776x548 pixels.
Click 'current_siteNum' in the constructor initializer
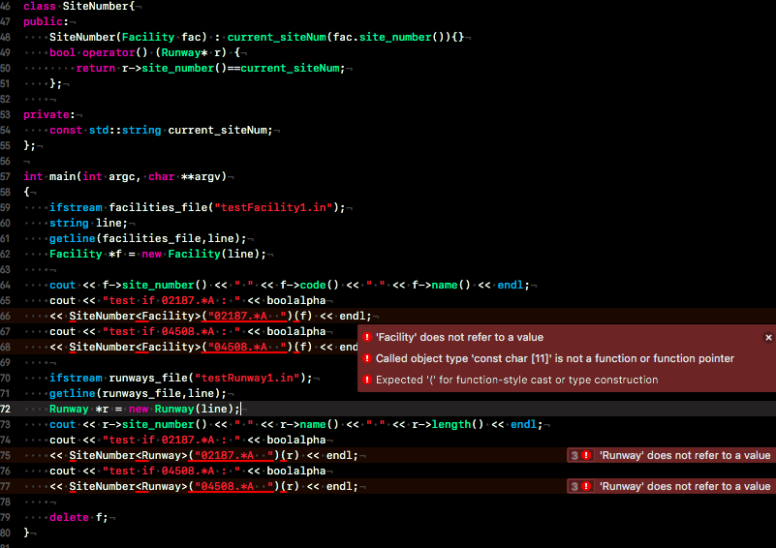click(277, 38)
